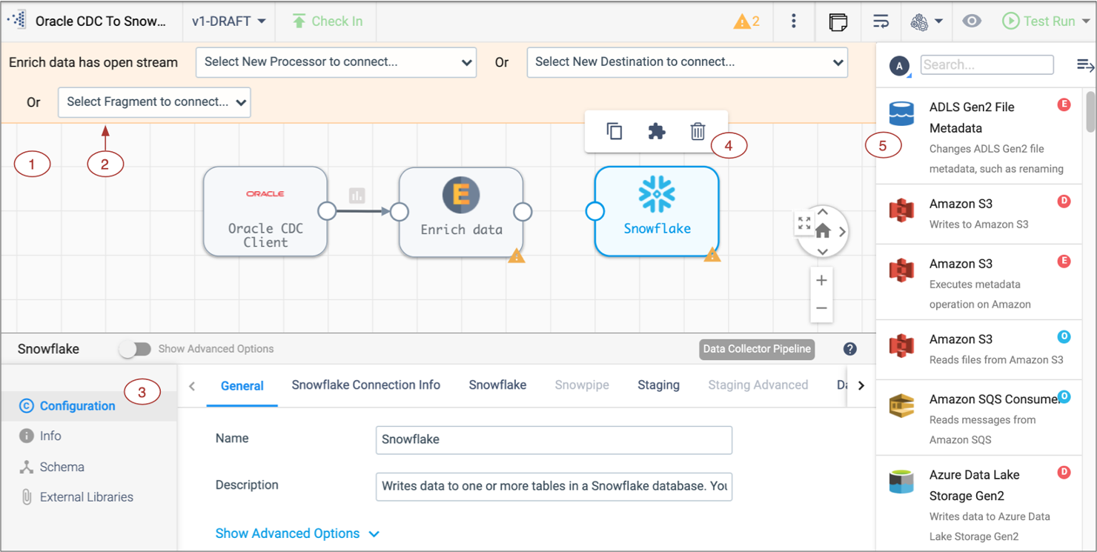
Task: Select Configuration in the left sidebar
Action: tap(89, 406)
